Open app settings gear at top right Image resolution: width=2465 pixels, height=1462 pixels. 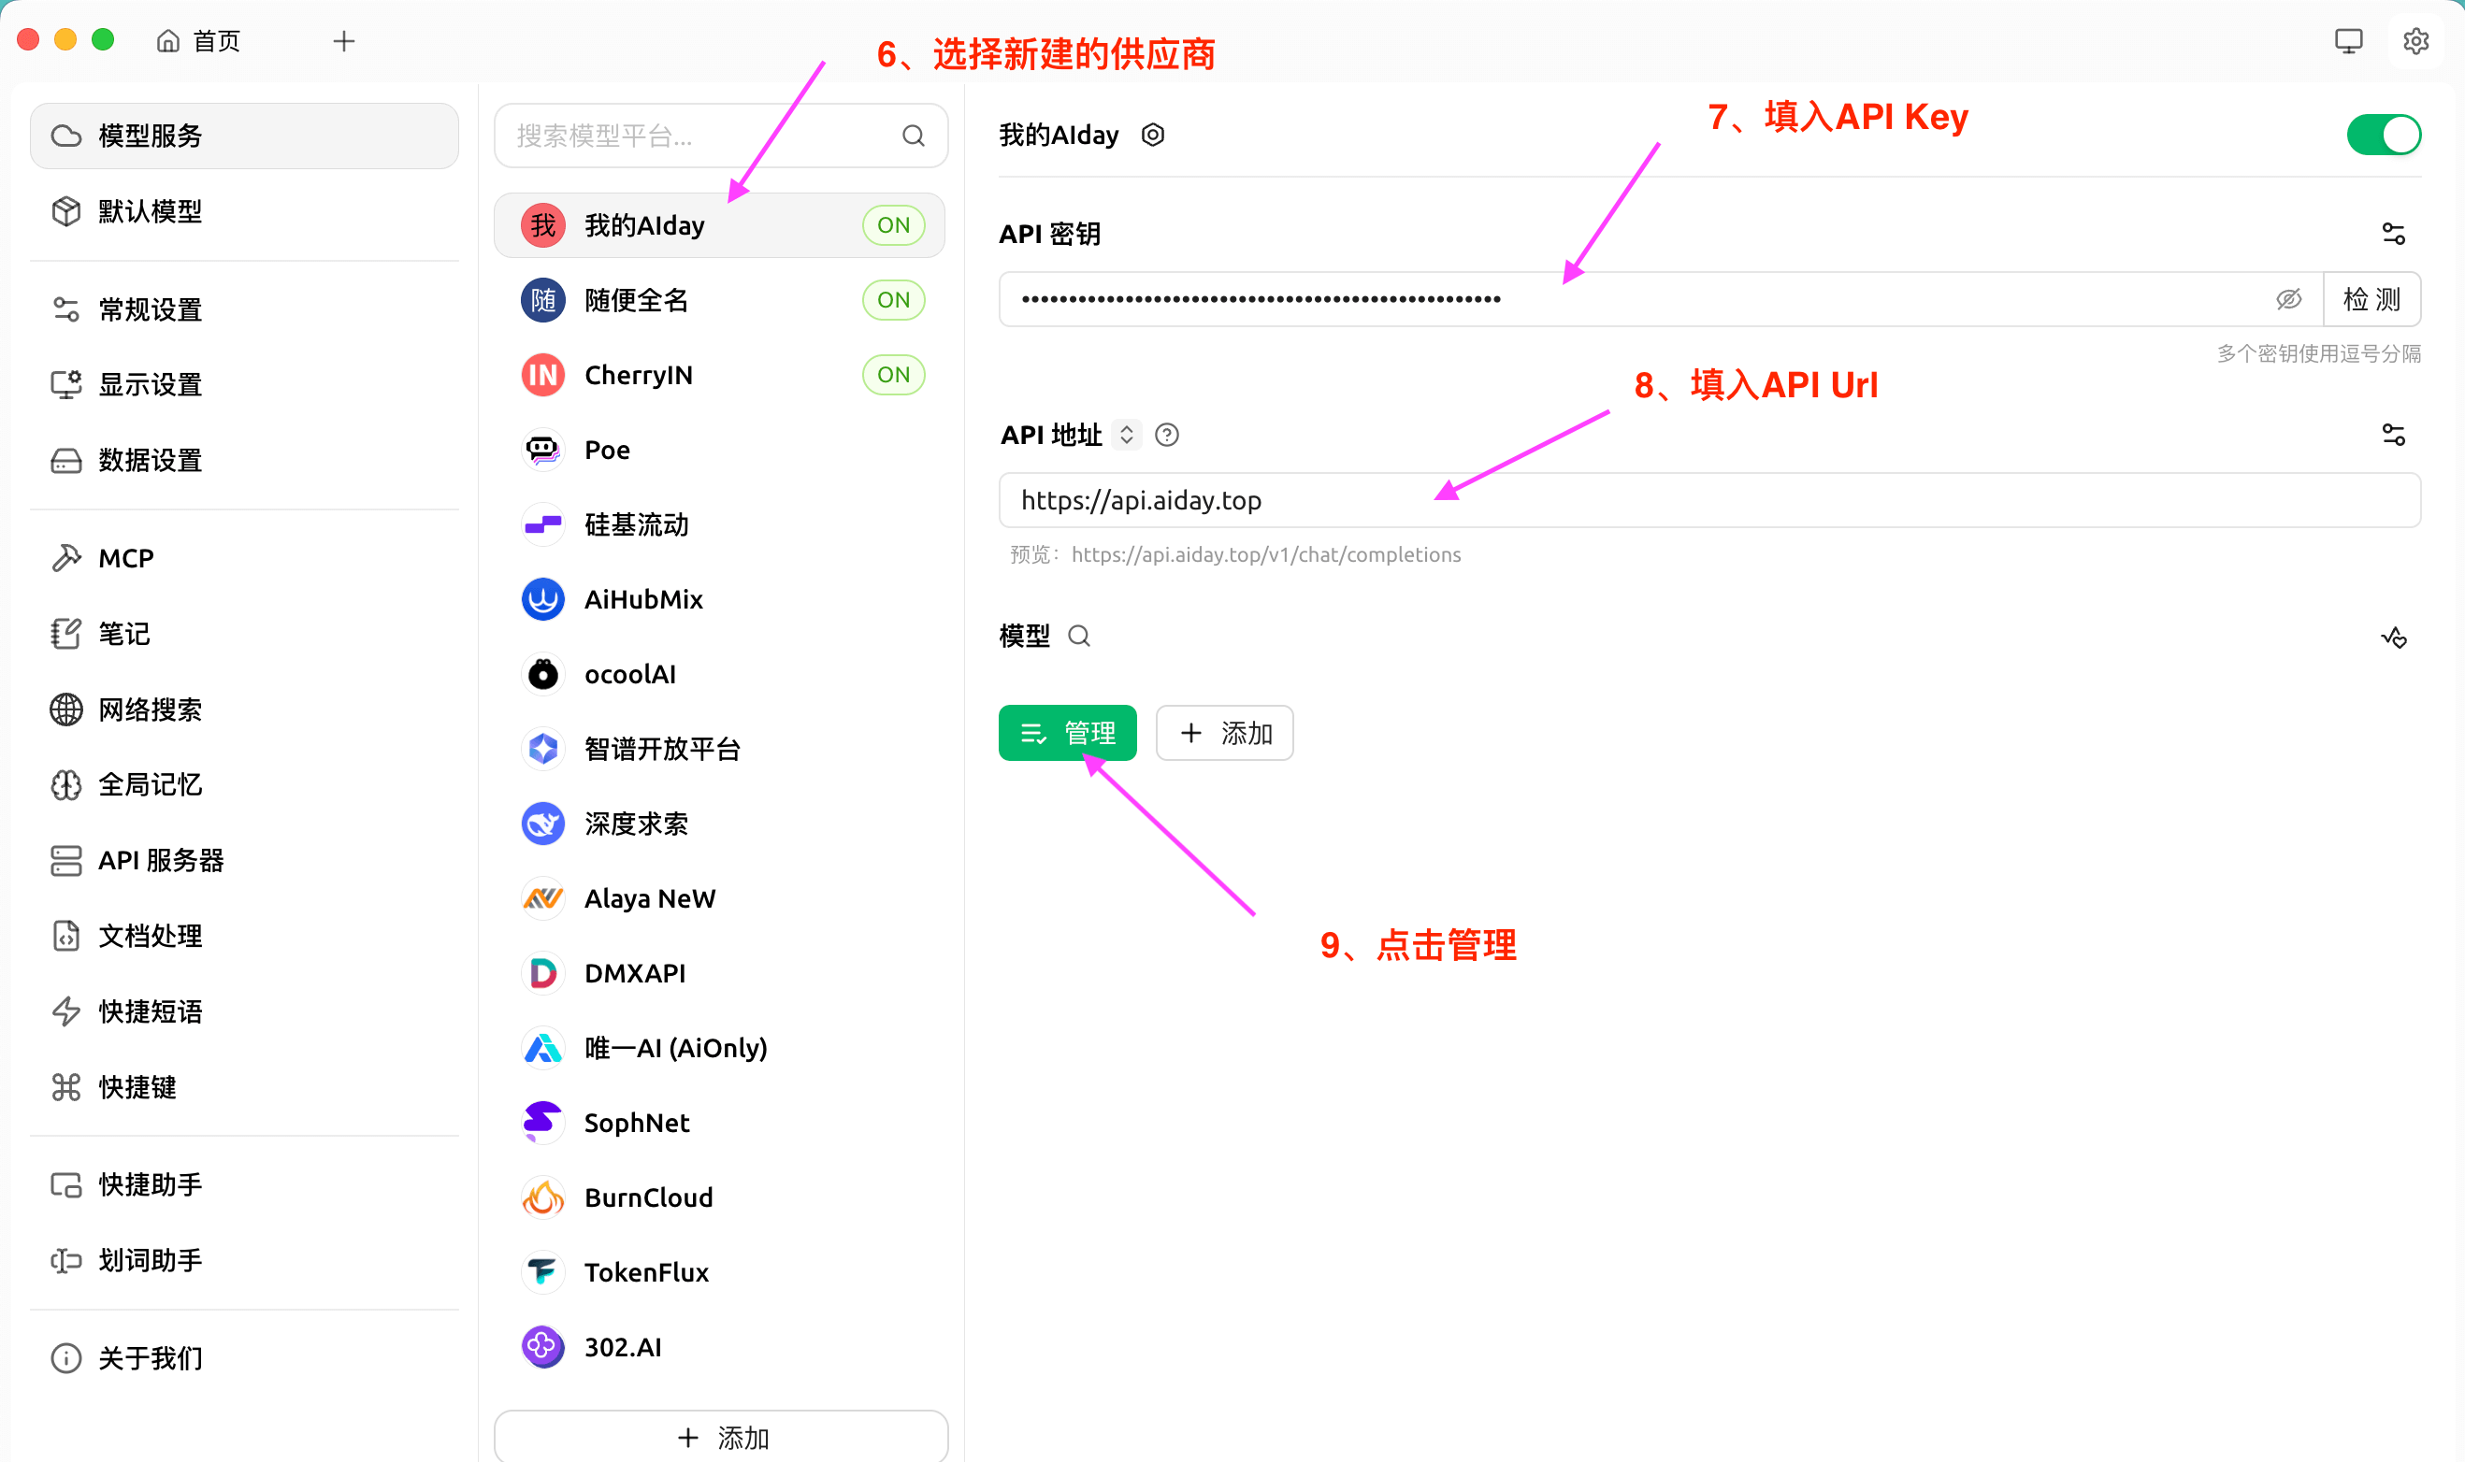(x=2415, y=40)
